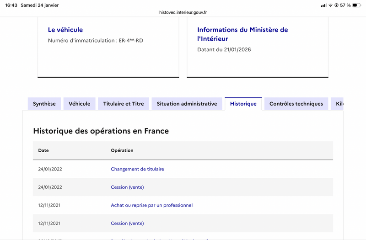Screen dimensions: 366x240
Task: Tap the battery icon
Action: point(357,5)
